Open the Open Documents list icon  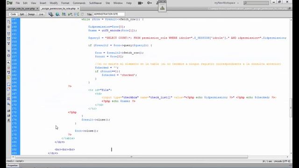pyautogui.click(x=9, y=22)
